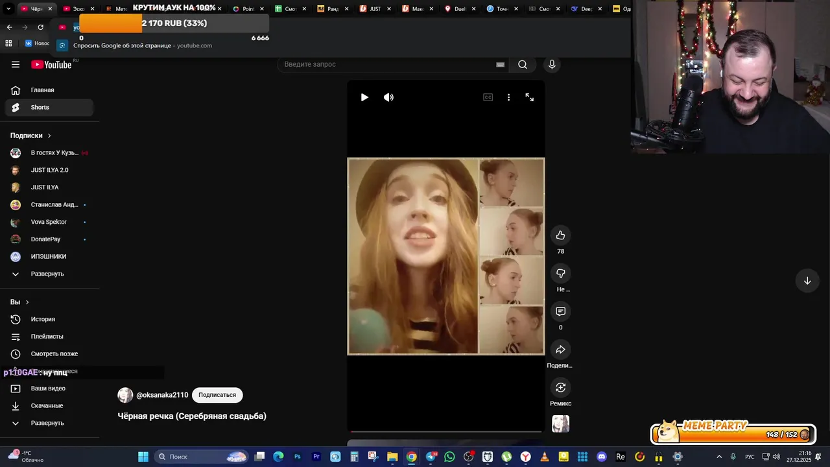Expand the Подписки section header
The image size is (830, 467).
30,136
